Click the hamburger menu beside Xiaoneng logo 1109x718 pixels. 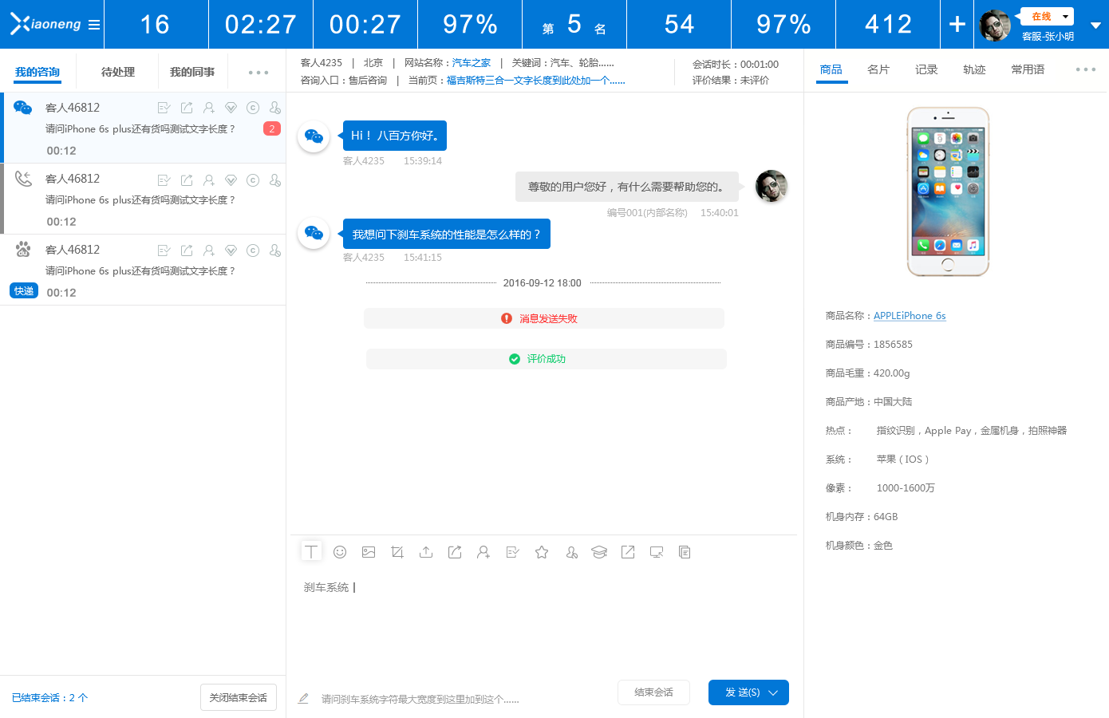pos(94,25)
